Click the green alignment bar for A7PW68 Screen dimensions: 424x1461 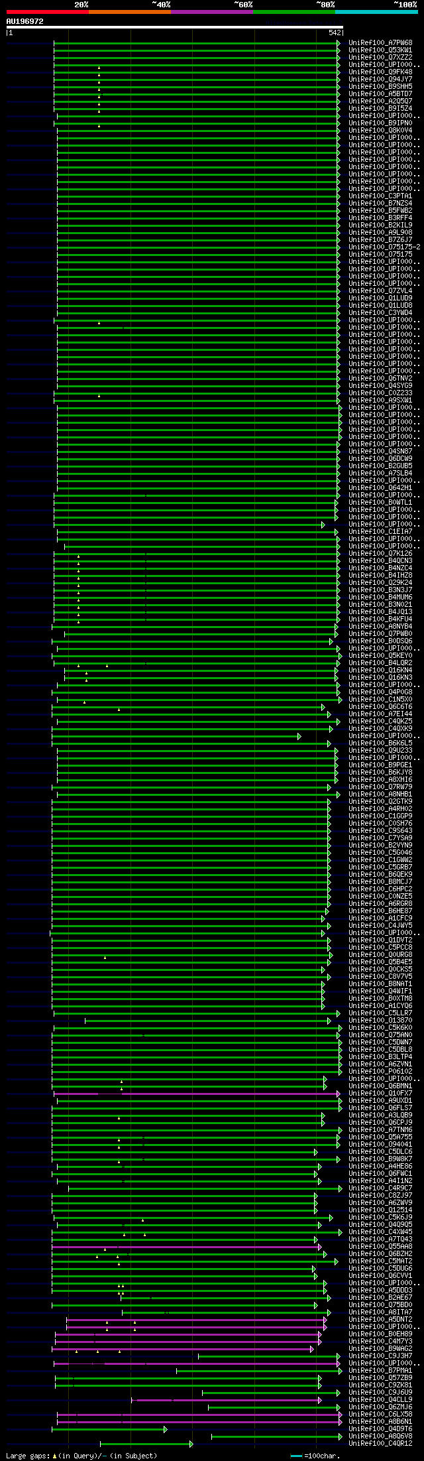(x=197, y=43)
